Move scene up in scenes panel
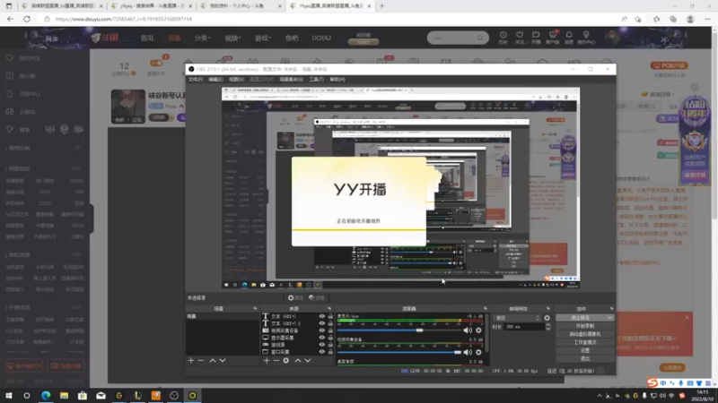Image resolution: width=718 pixels, height=403 pixels. pos(213,361)
